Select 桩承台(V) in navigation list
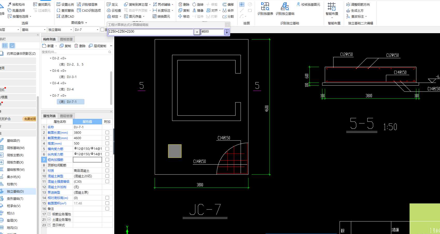This screenshot has height=234, width=440. click(13, 206)
